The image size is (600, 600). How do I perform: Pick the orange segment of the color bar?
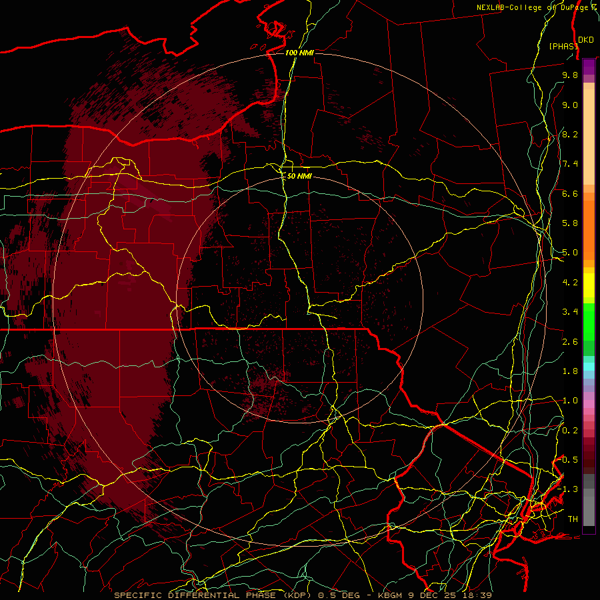pyautogui.click(x=589, y=229)
